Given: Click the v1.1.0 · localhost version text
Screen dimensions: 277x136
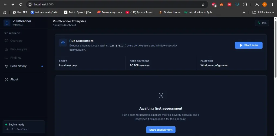Looking at the screenshot, I should point(17,129).
